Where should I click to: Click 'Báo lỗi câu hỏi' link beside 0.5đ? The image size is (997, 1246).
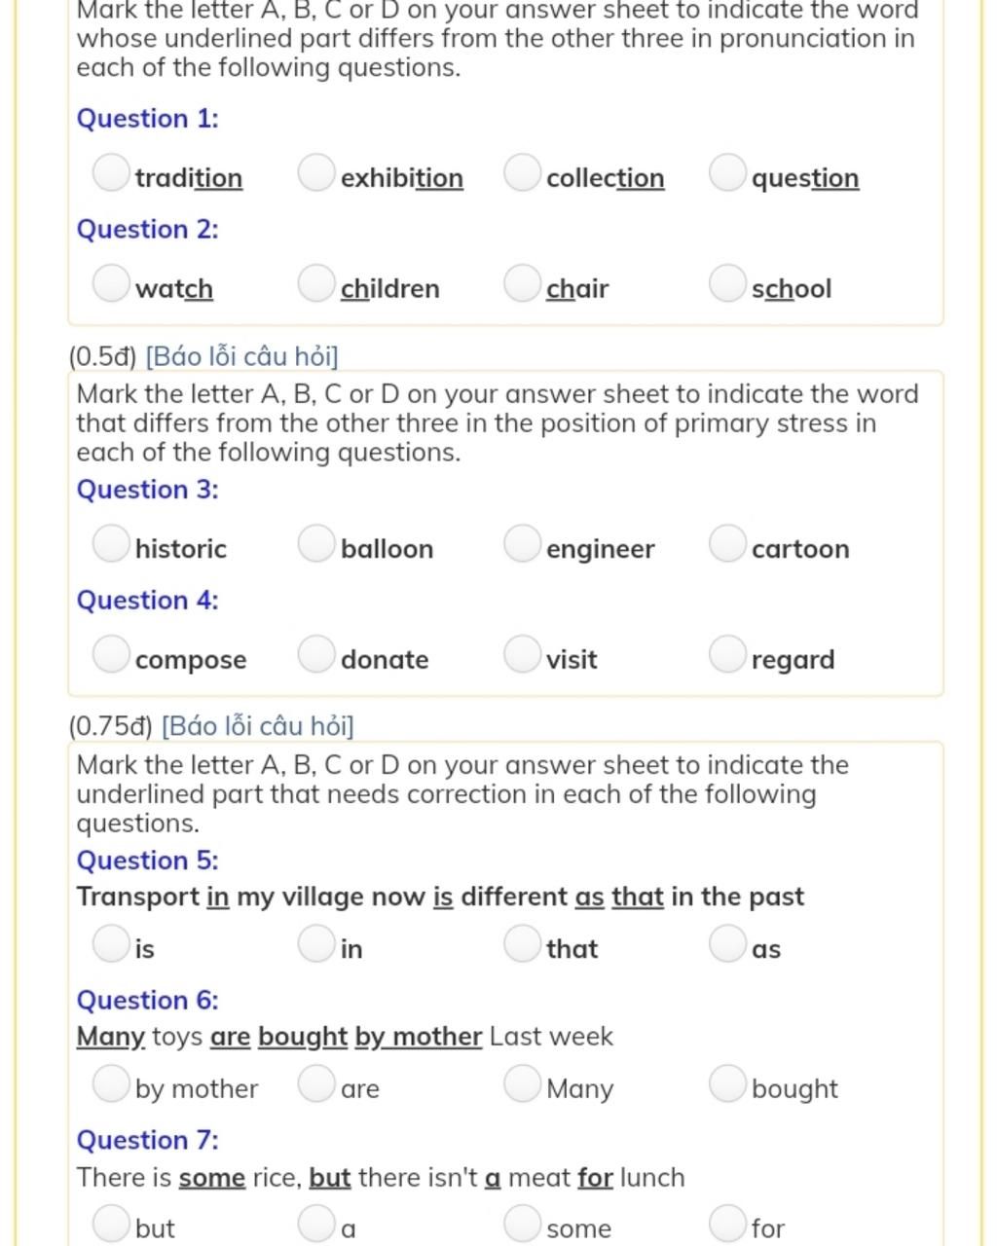pyautogui.click(x=241, y=356)
